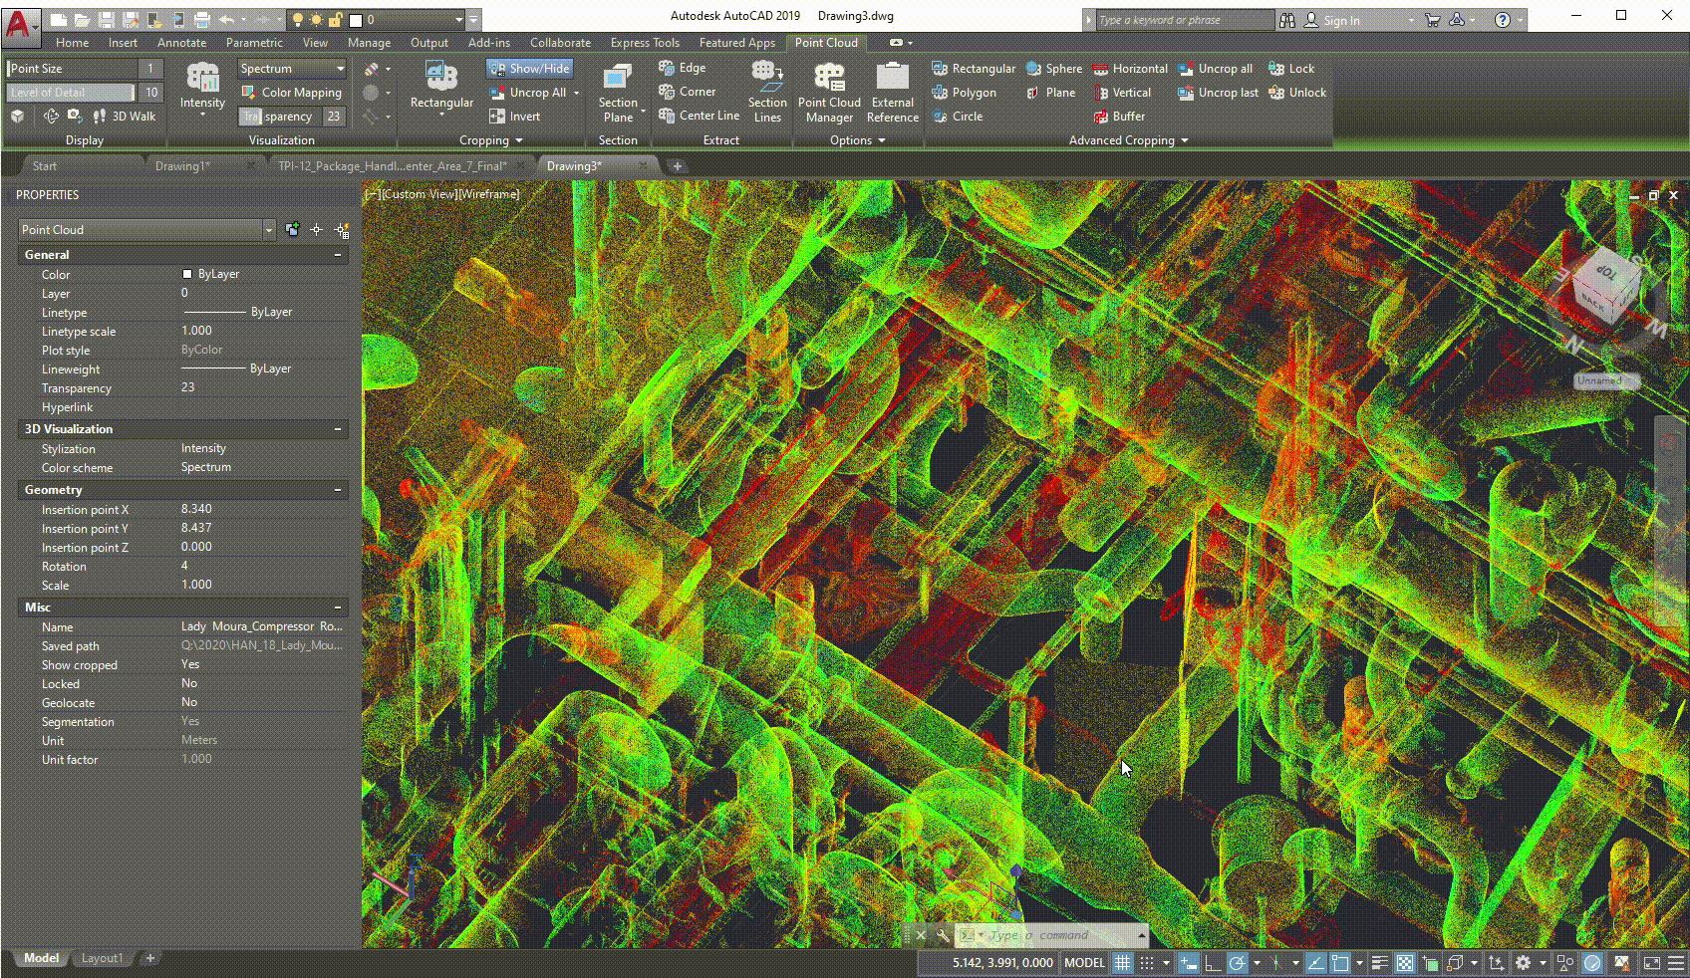This screenshot has height=978, width=1690.
Task: Select the Sphere advanced cropping tool
Action: tap(1054, 69)
